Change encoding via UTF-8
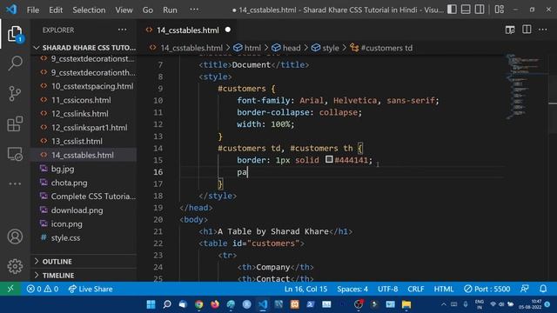The width and height of the screenshot is (557, 313). point(387,289)
